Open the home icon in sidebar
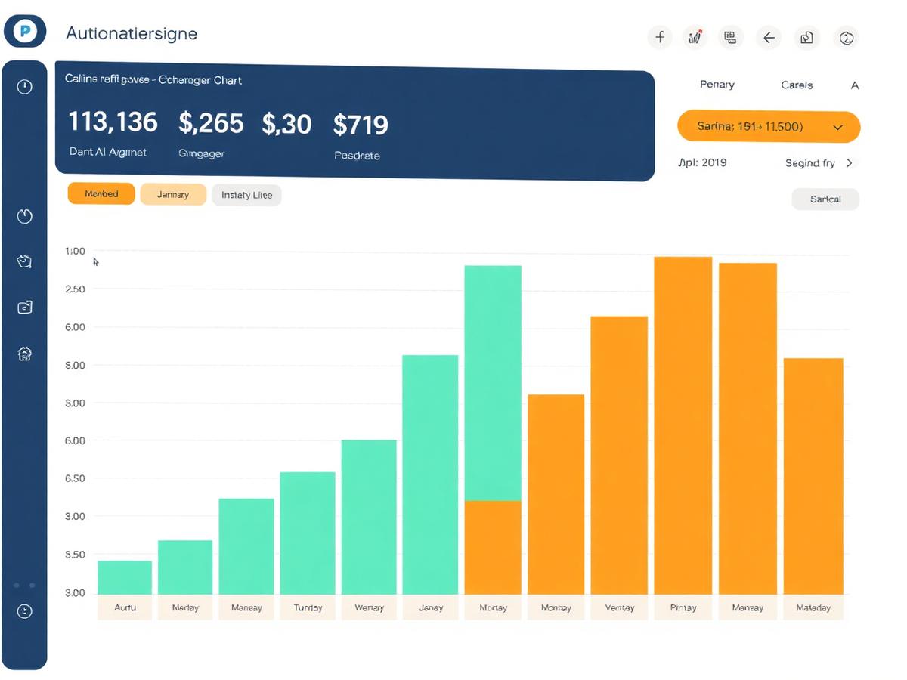The image size is (907, 680). click(25, 353)
